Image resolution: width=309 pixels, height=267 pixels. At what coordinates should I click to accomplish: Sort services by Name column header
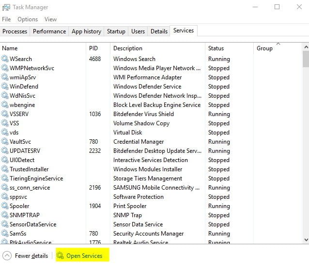point(10,48)
